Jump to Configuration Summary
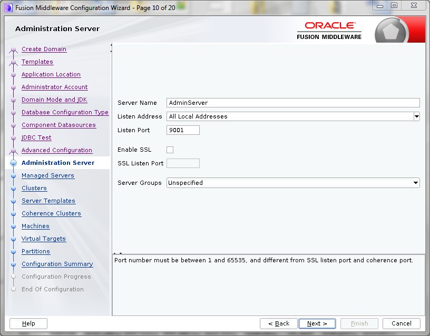This screenshot has width=430, height=336. pyautogui.click(x=57, y=264)
